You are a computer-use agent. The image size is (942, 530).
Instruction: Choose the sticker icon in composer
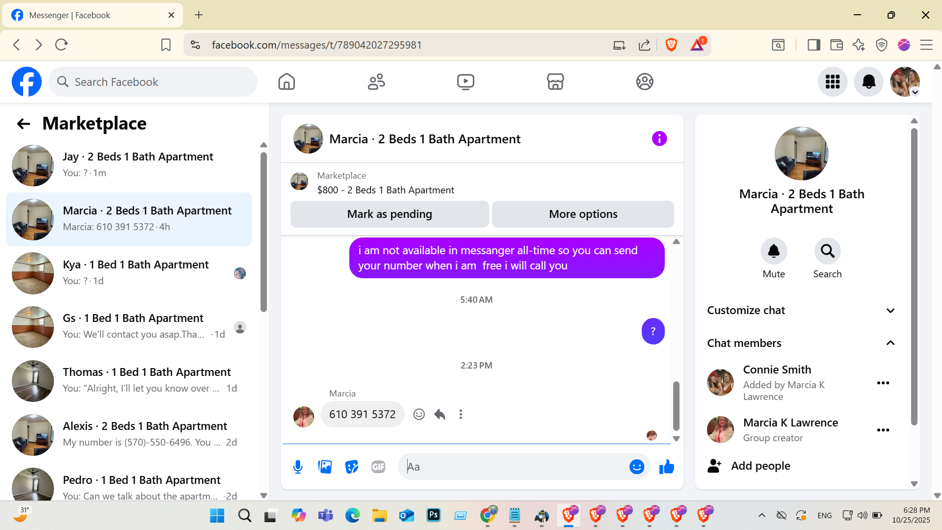pos(352,467)
